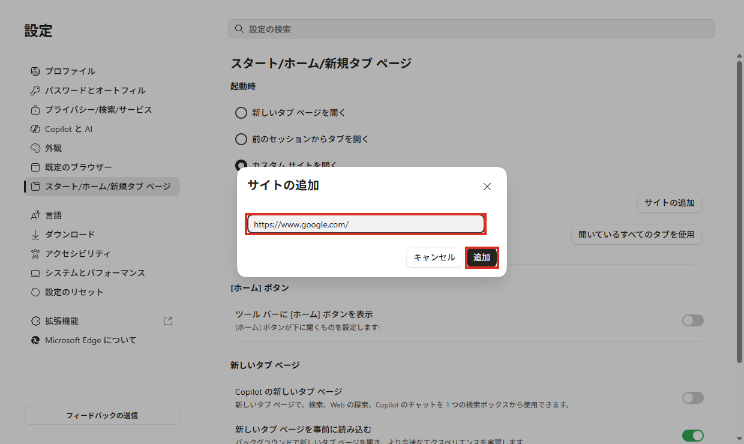Screen dimensions: 744x444
Task: Open パスワードとオートフィル section
Action: tap(102, 90)
